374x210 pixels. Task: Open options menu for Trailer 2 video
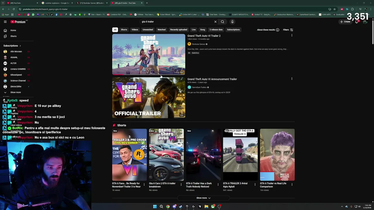point(292,35)
